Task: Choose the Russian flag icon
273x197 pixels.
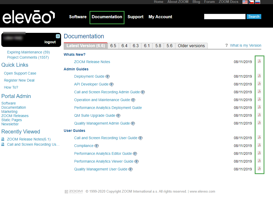Action: point(258,2)
